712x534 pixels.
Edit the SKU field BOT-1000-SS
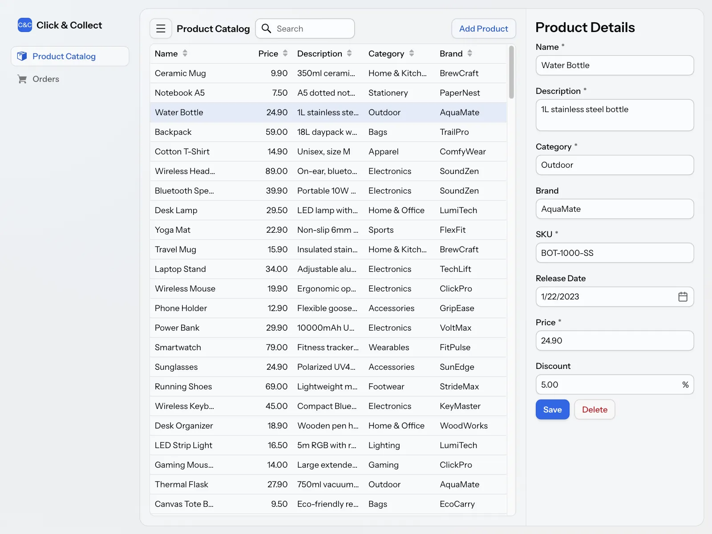tap(615, 253)
